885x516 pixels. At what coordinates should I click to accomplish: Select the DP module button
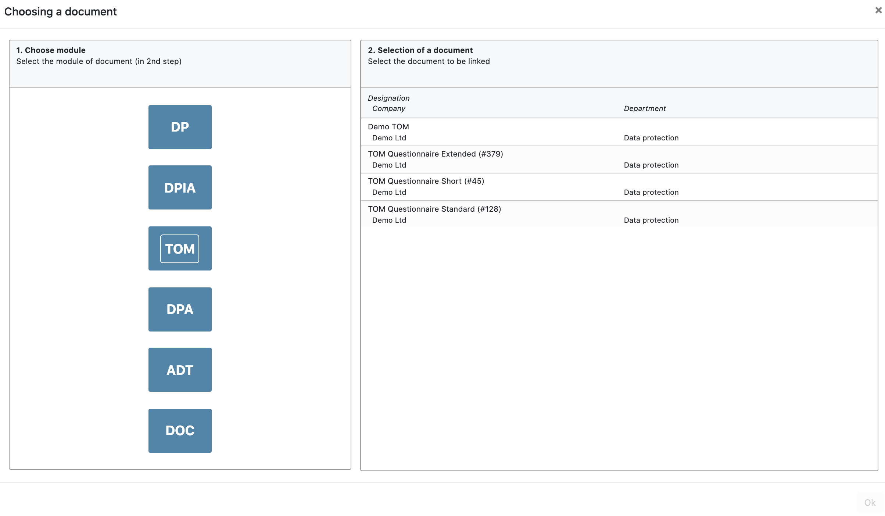pyautogui.click(x=180, y=127)
